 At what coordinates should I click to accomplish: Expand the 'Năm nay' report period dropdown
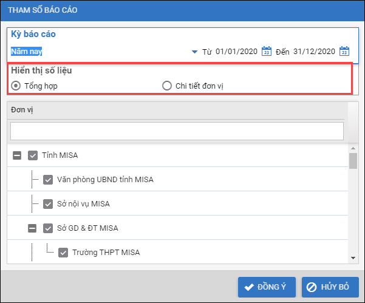pos(194,52)
